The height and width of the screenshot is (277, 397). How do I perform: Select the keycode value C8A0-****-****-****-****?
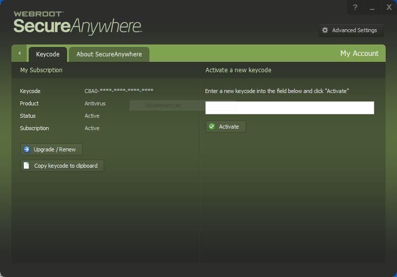(x=119, y=91)
